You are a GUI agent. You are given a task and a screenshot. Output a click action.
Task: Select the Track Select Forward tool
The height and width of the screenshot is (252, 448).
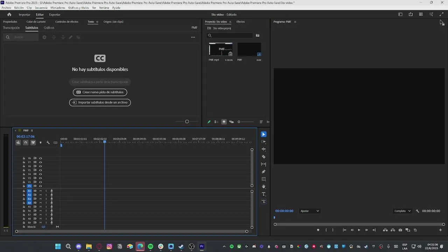tap(264, 142)
